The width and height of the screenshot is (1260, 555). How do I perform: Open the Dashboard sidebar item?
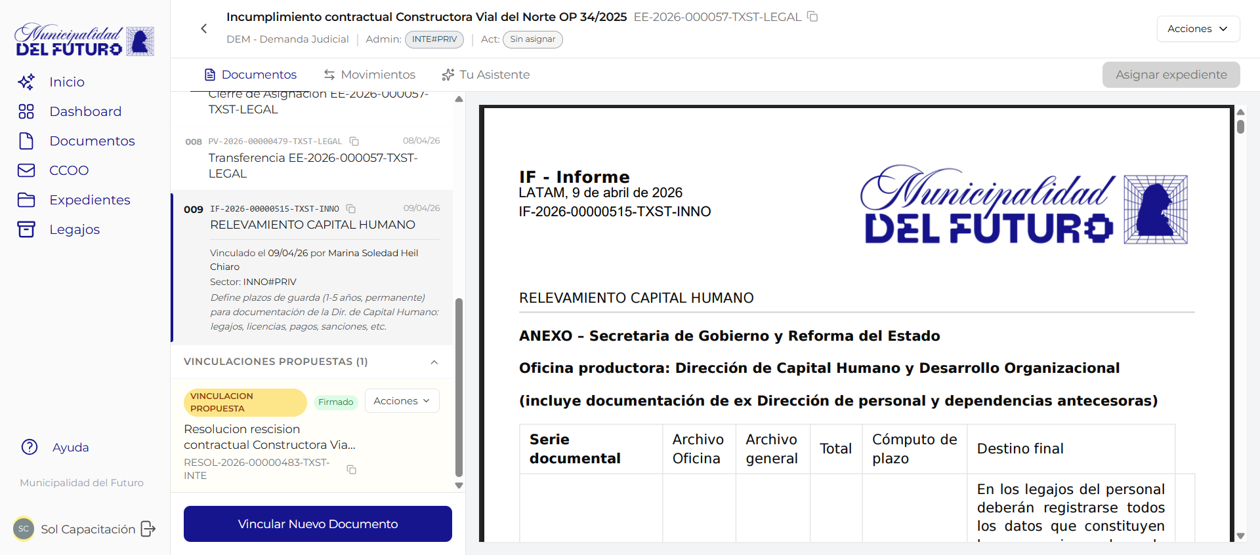coord(85,111)
